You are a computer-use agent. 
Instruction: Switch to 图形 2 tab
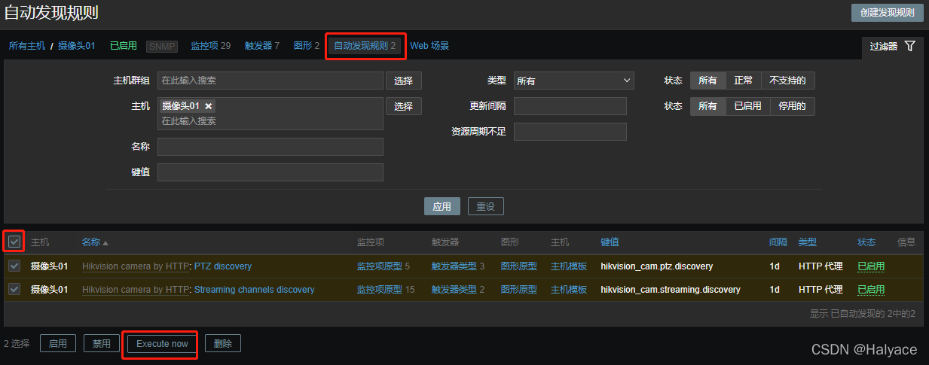tap(307, 46)
